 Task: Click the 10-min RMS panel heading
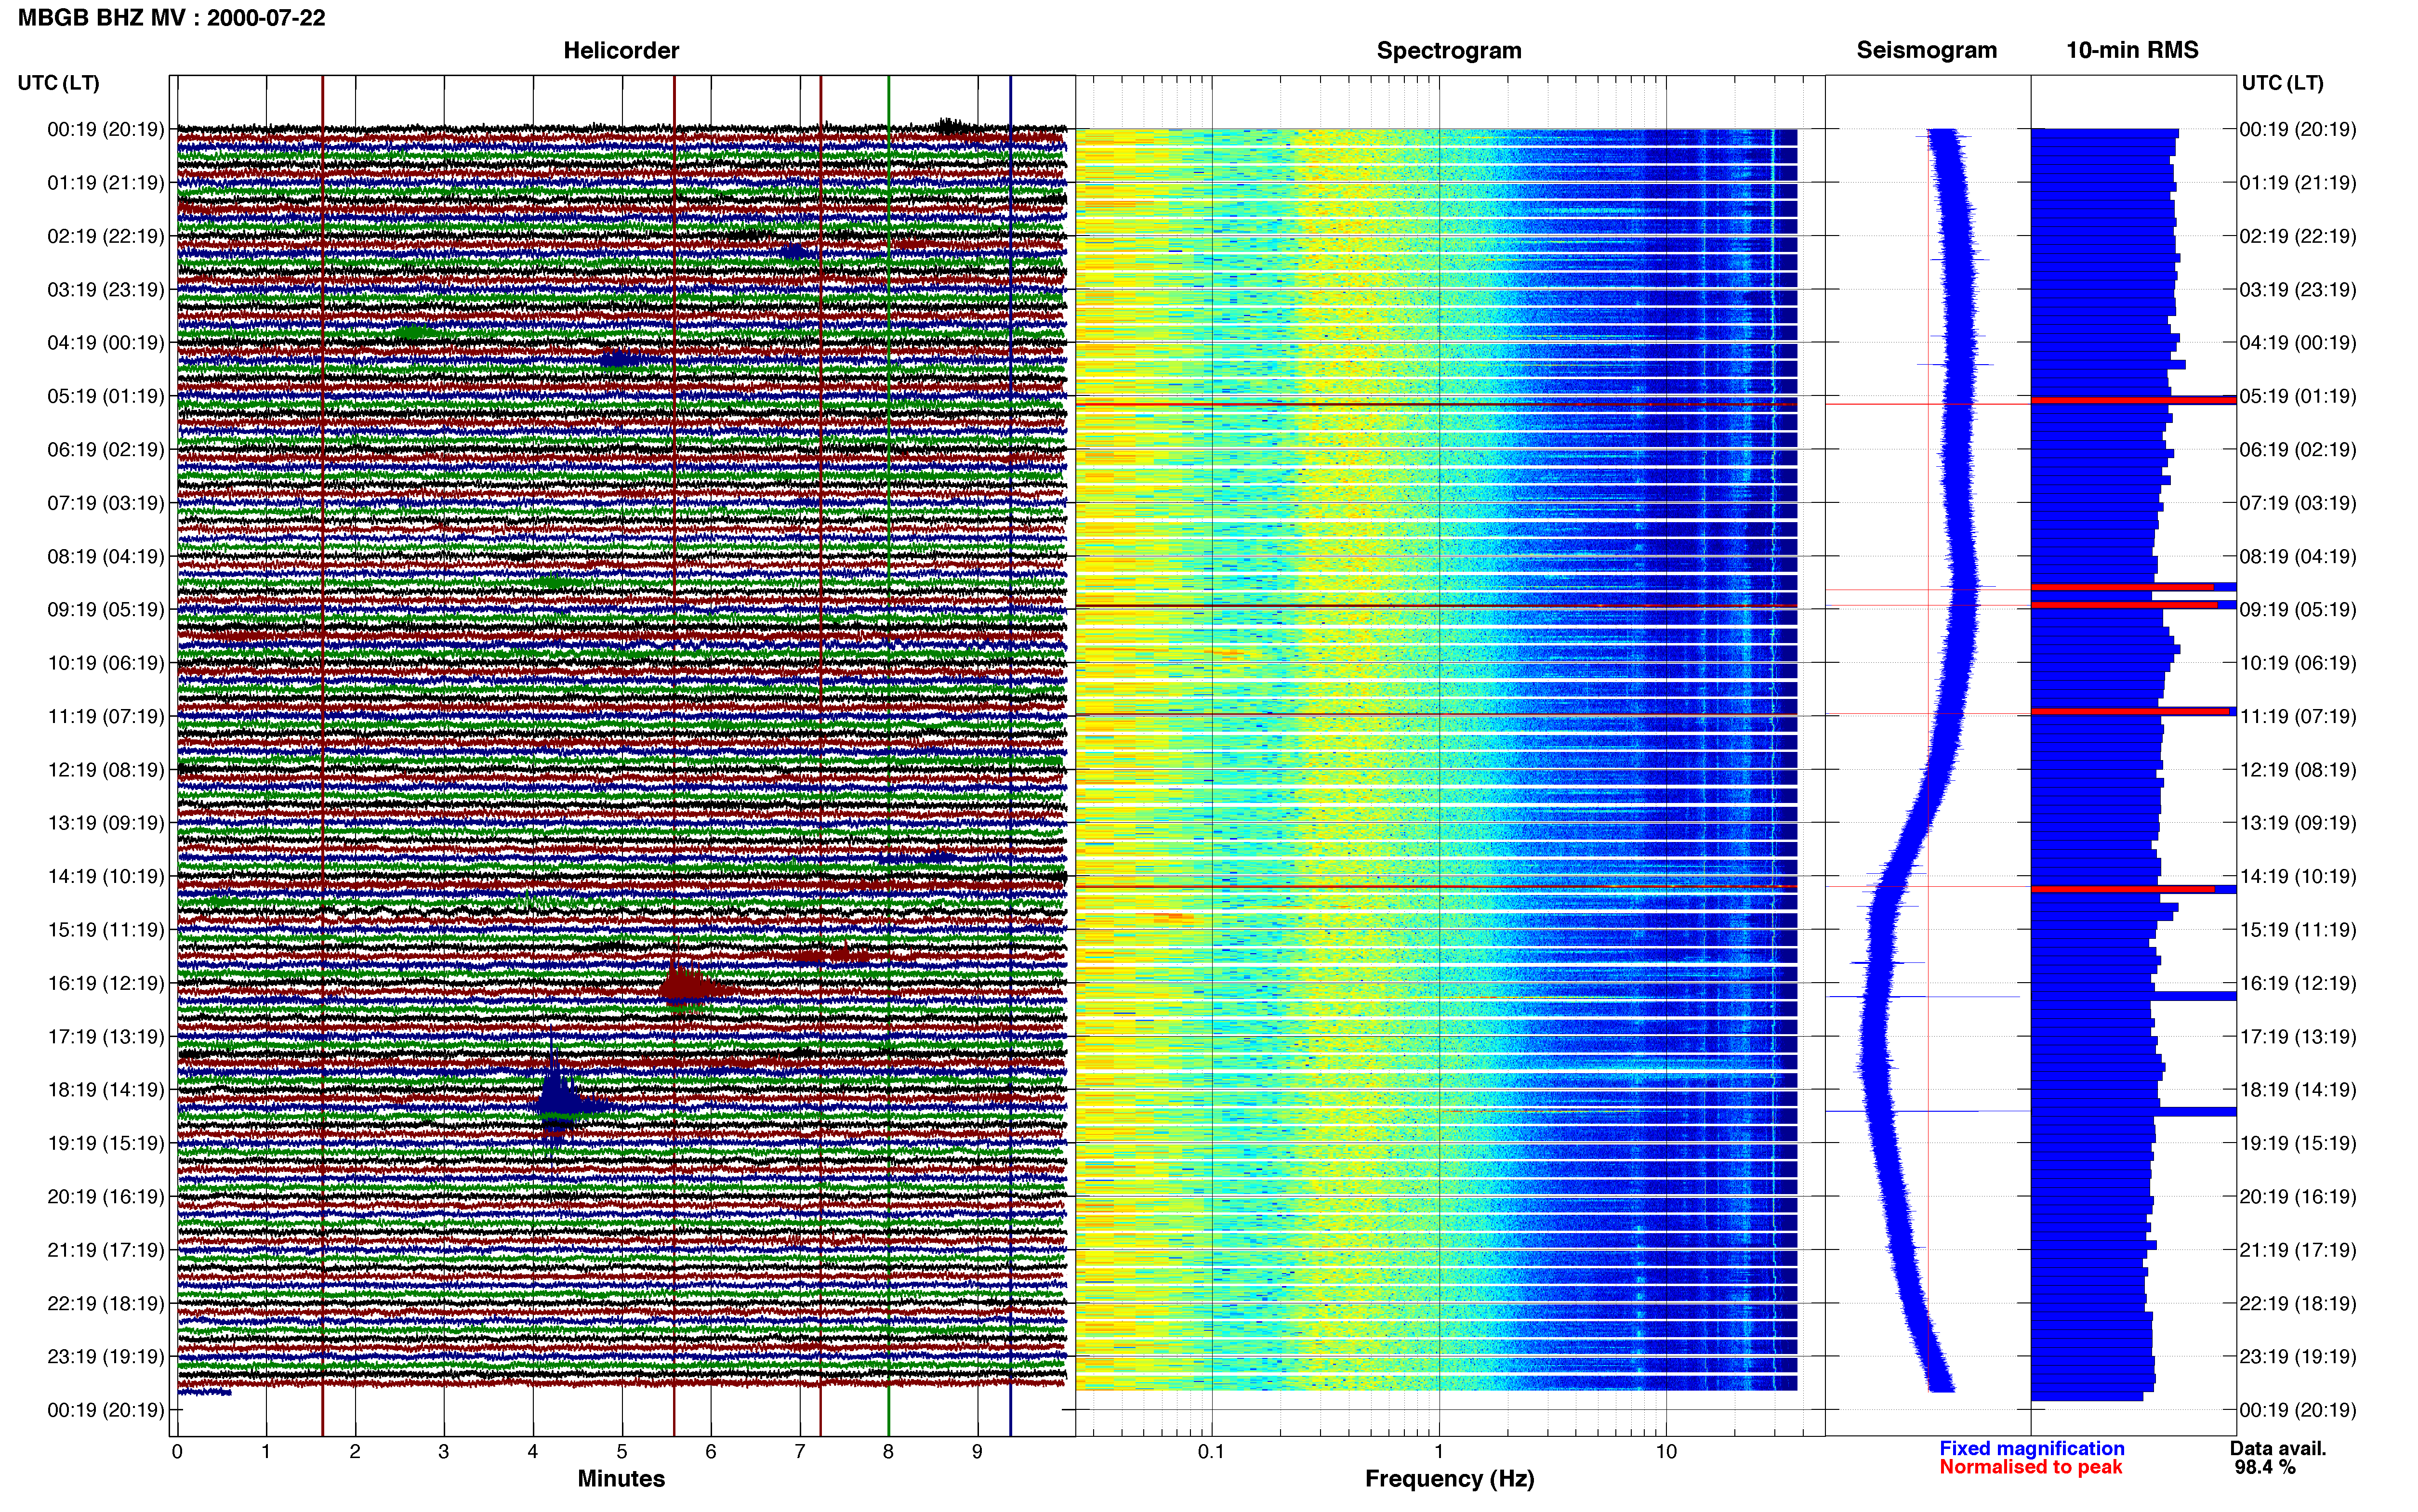click(2132, 50)
